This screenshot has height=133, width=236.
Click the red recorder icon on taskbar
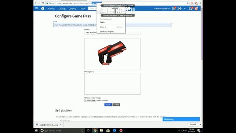[121, 130]
